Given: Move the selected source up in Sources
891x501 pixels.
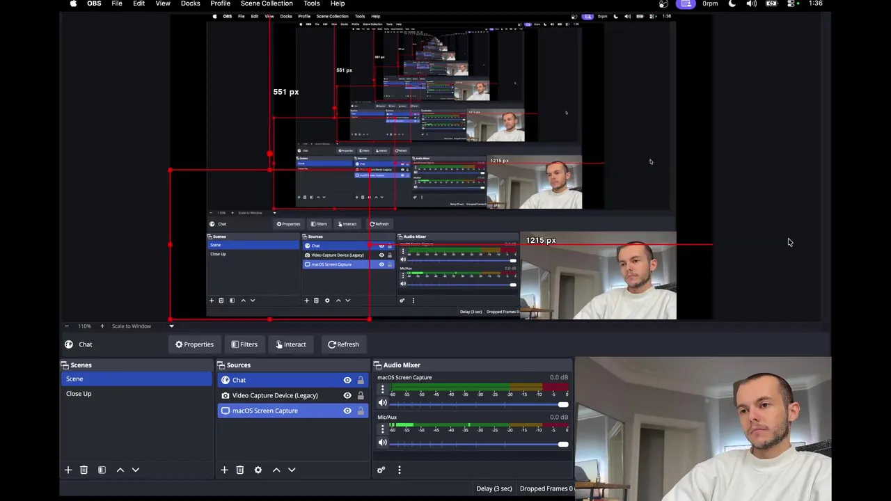Looking at the screenshot, I should tap(276, 470).
